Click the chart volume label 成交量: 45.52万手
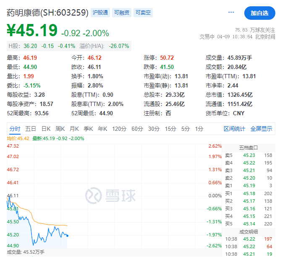This screenshot has width=285, height=257. click(x=26, y=252)
